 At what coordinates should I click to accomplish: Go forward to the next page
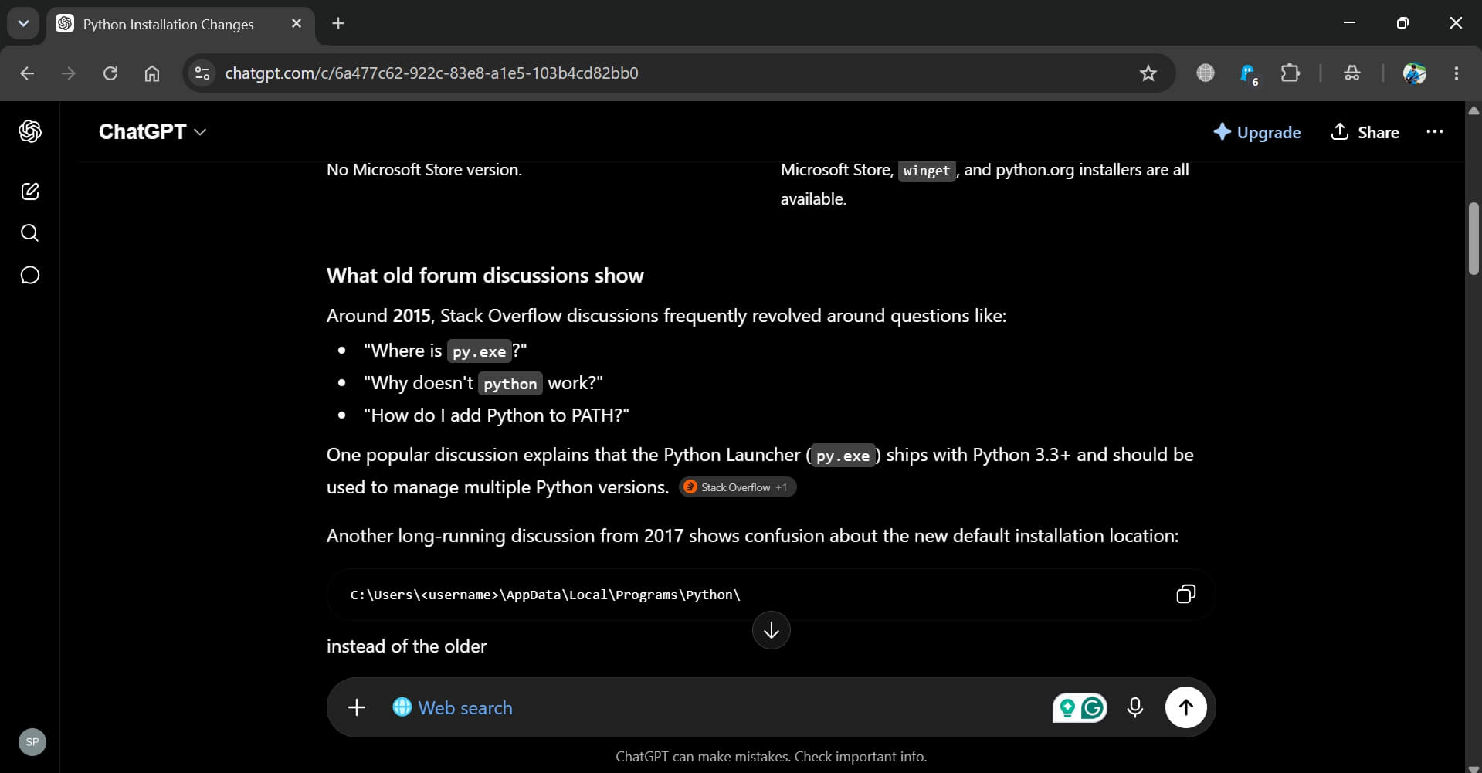click(x=69, y=73)
